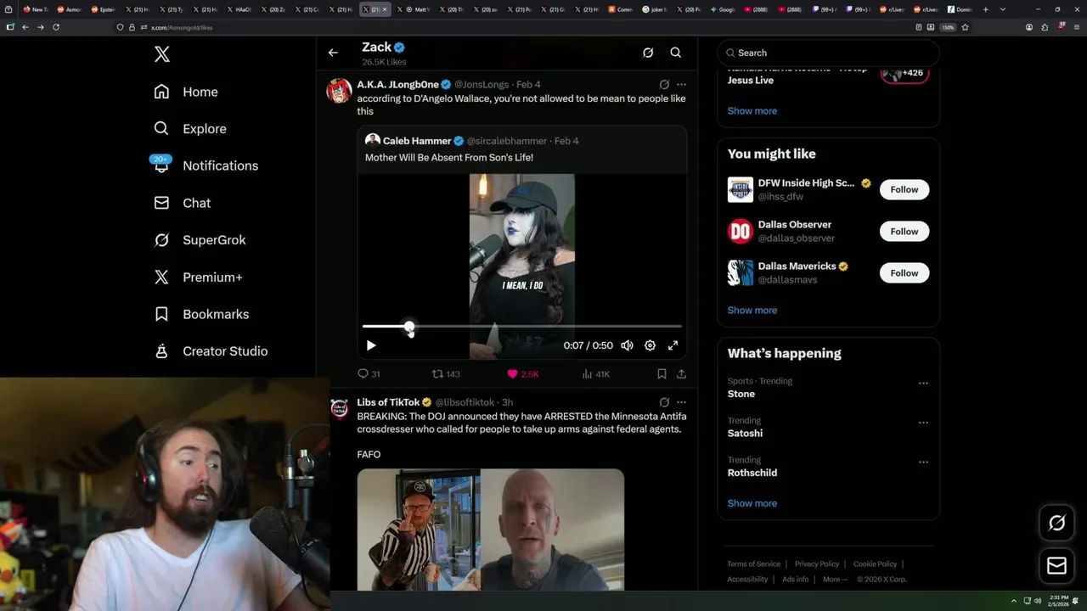Screen dimensions: 1087x611
Task: Click the Notifications bell icon
Action: pyautogui.click(x=161, y=166)
